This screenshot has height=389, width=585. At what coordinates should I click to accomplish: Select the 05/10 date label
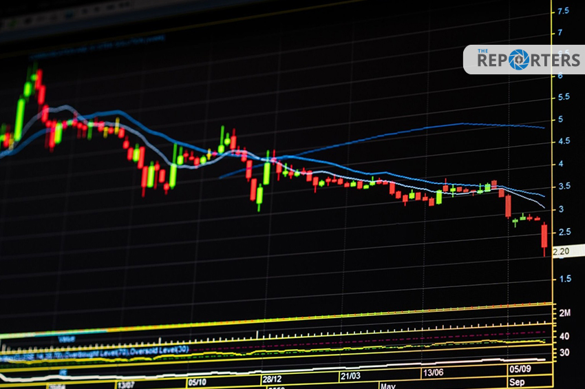(x=197, y=382)
